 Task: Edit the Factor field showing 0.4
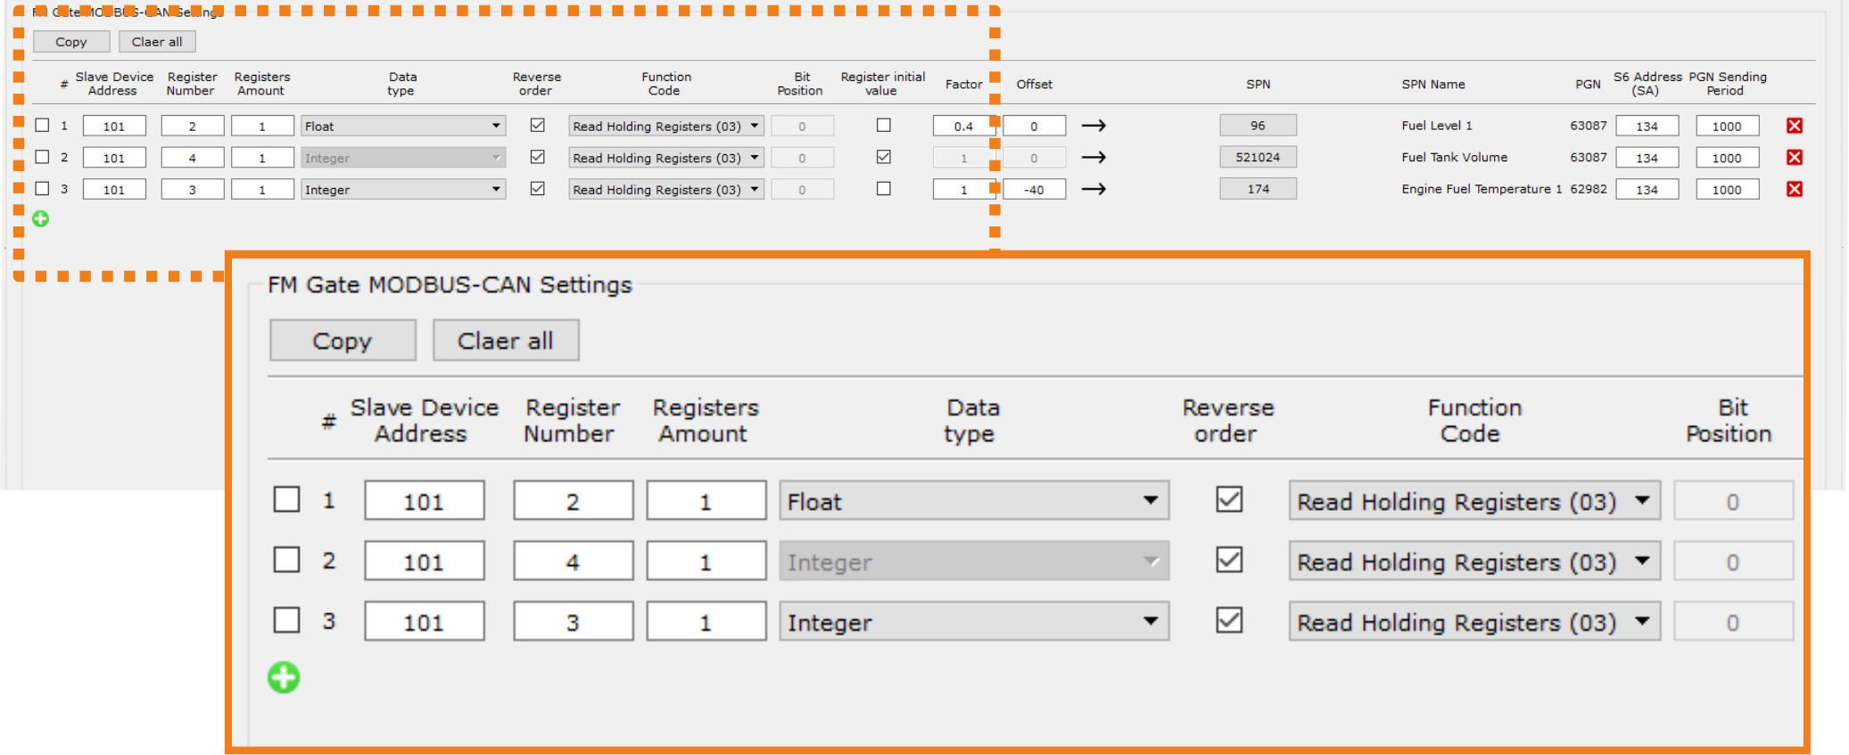click(963, 126)
